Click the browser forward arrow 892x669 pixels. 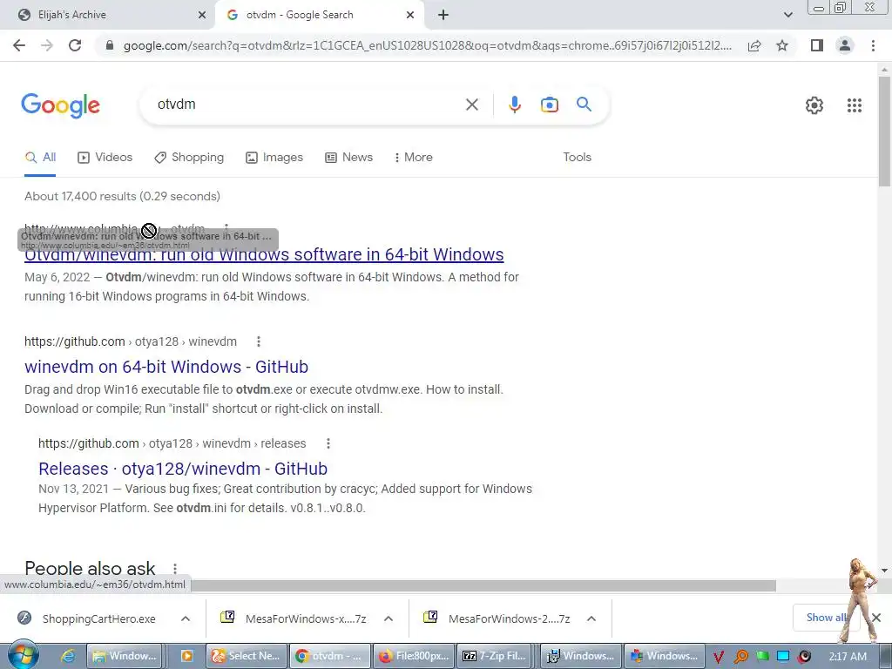pos(47,45)
